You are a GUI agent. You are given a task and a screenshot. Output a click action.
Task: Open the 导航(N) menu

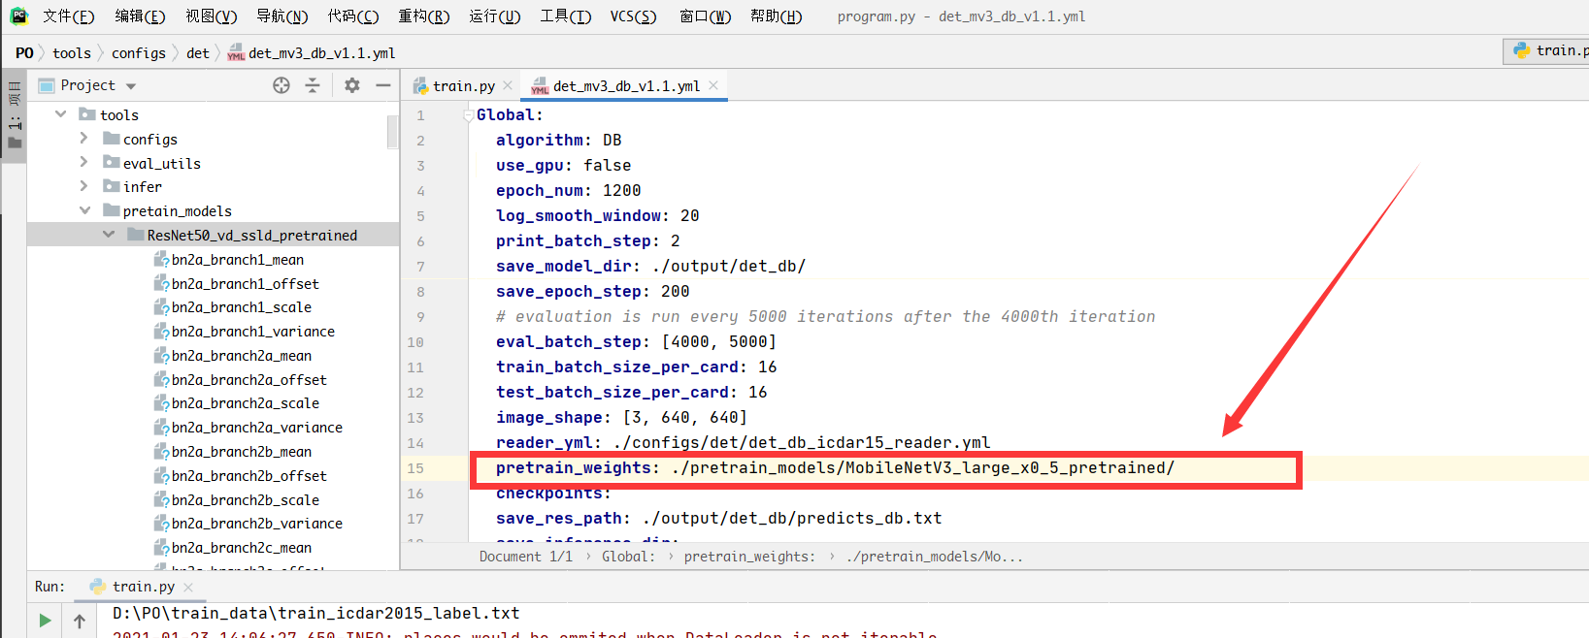pyautogui.click(x=281, y=16)
